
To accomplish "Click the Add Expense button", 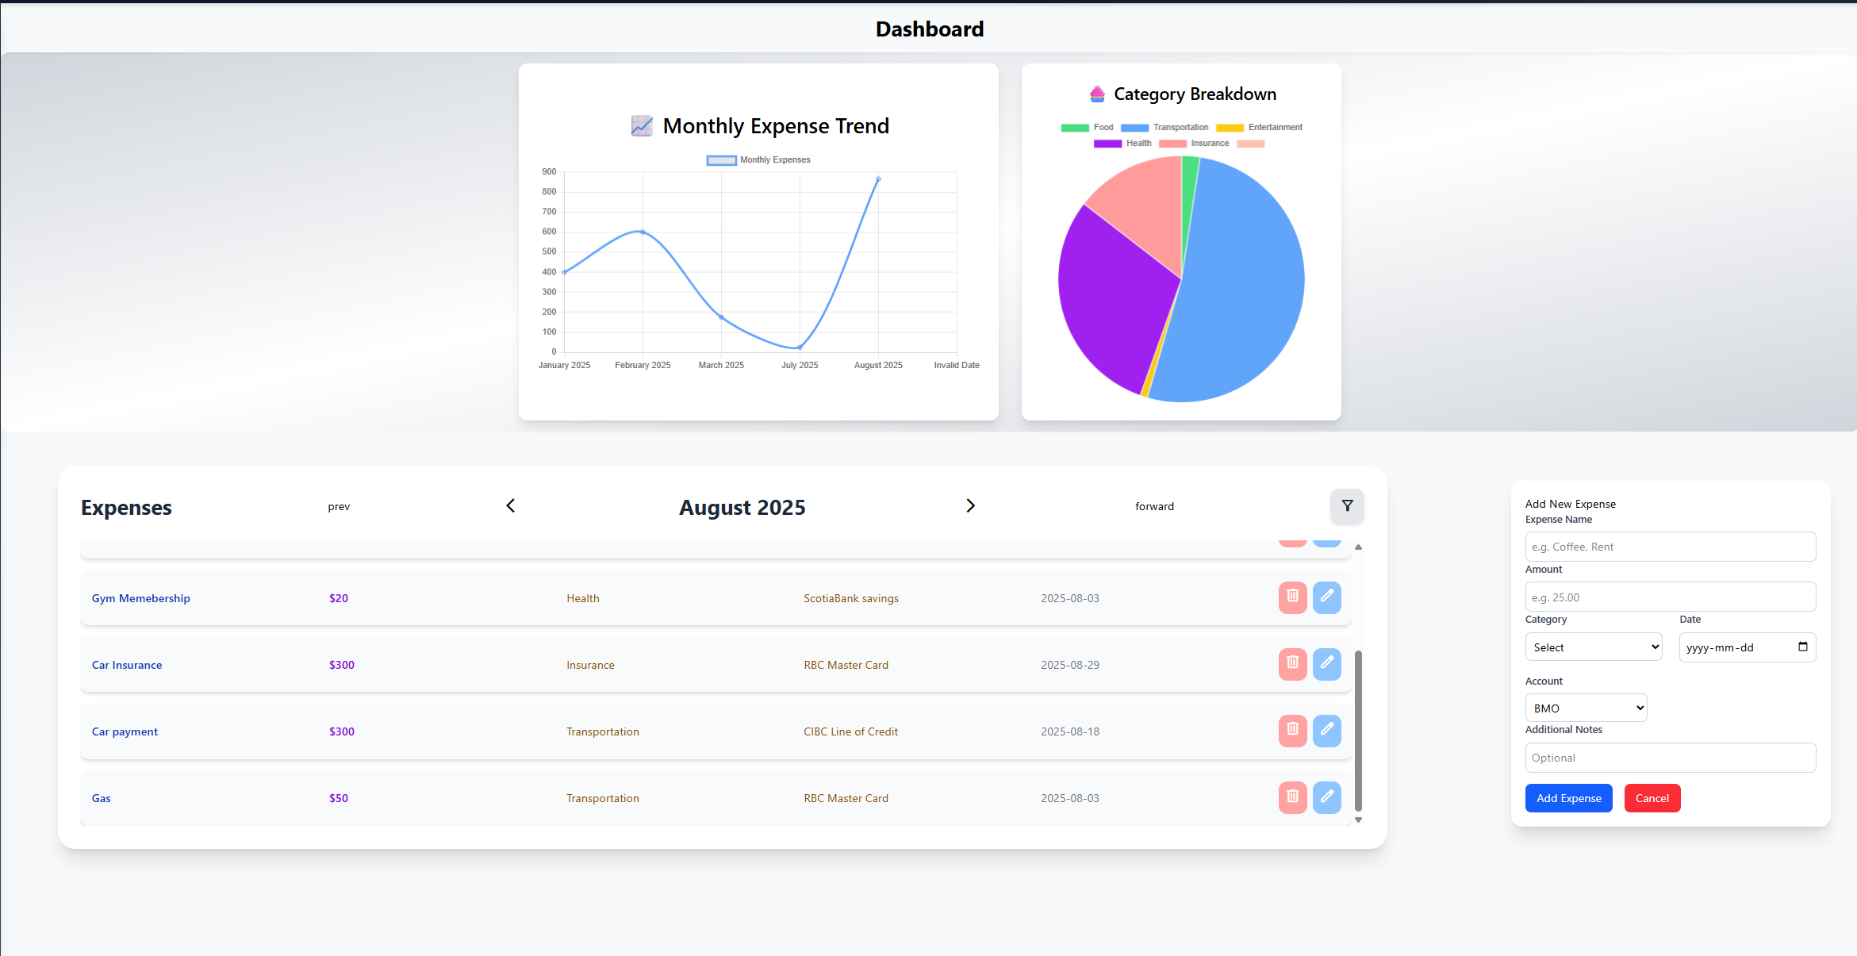I will (1568, 797).
